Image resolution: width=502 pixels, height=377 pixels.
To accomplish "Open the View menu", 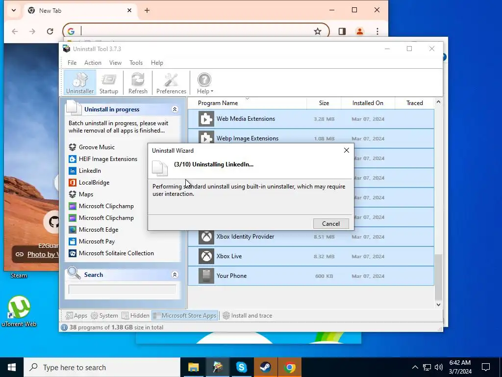I will point(115,63).
